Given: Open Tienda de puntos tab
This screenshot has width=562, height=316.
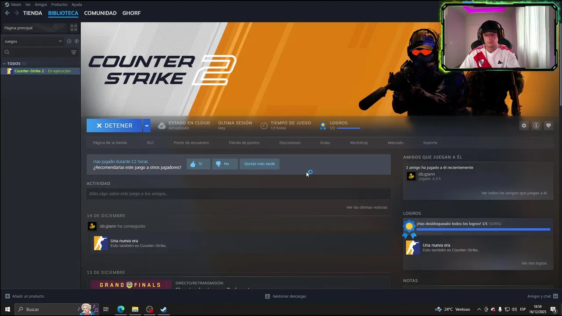Looking at the screenshot, I should [244, 143].
